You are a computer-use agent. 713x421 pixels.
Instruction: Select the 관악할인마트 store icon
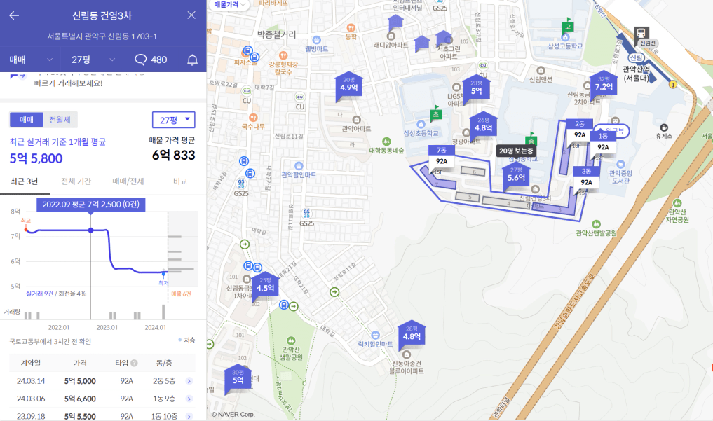[298, 166]
